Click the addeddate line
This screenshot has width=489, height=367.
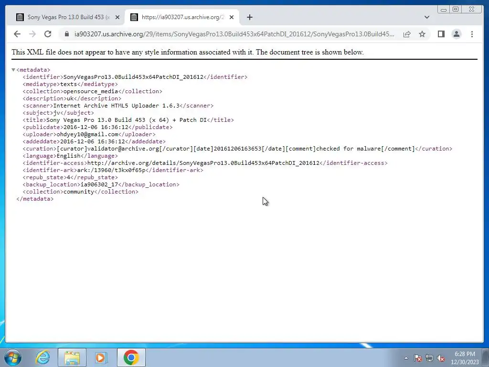(94, 141)
